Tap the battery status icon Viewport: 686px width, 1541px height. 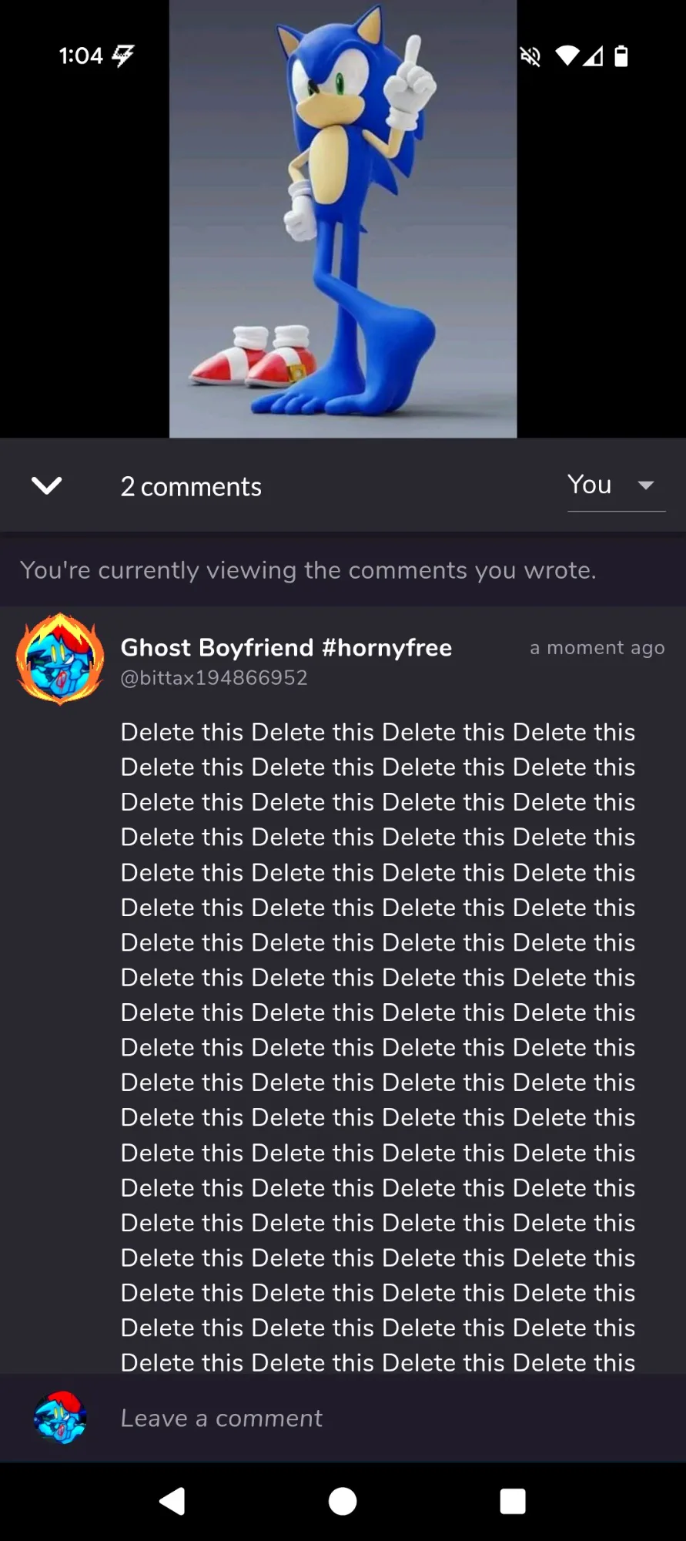621,55
